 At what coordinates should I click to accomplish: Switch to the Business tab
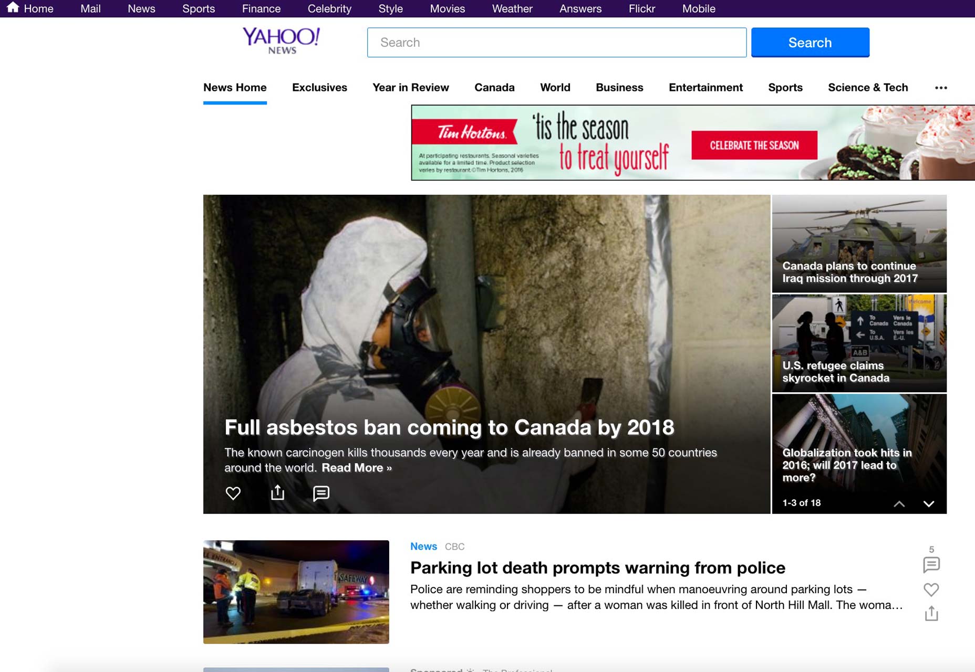point(619,88)
